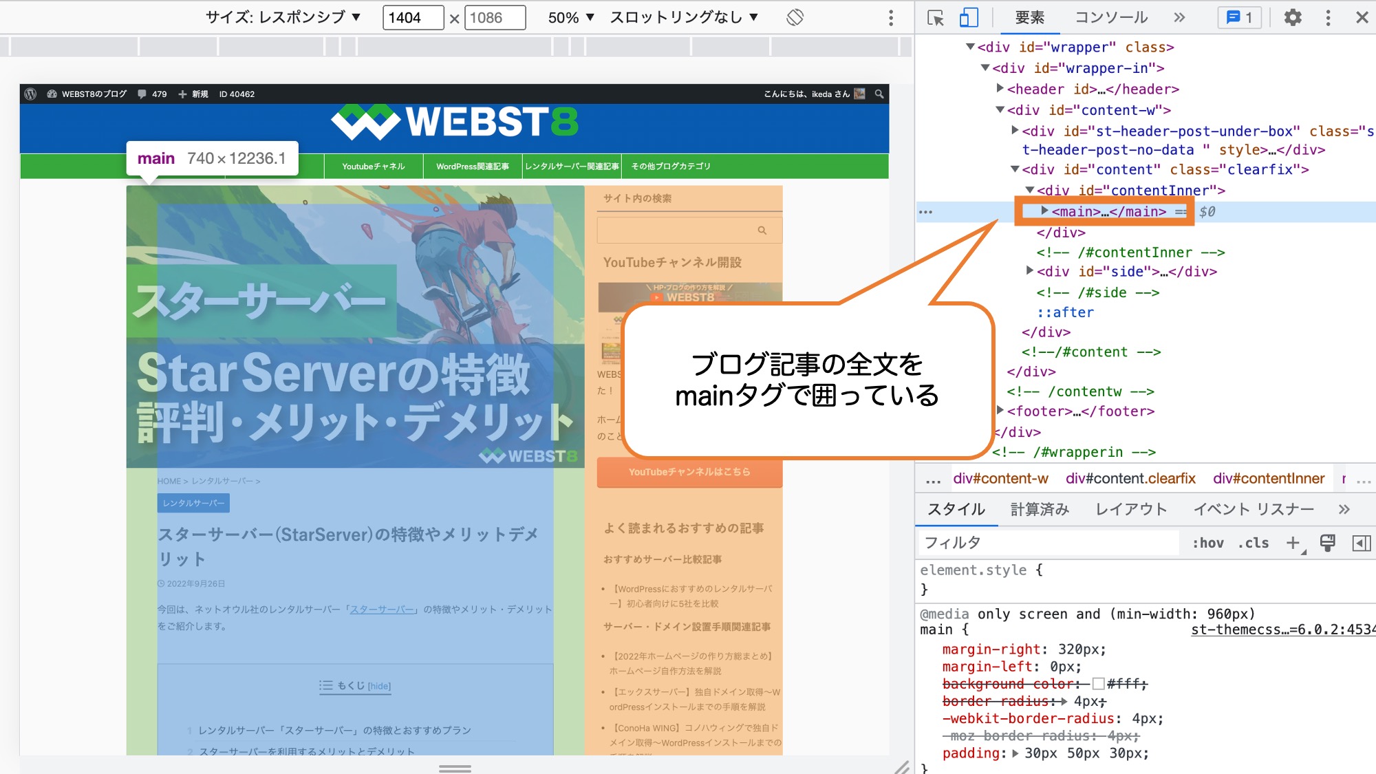Expand the padding shorthand property
1376x774 pixels.
point(1015,753)
